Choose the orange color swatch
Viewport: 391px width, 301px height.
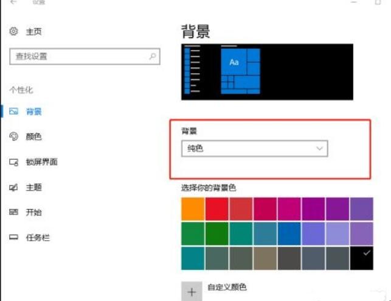[x=193, y=209]
